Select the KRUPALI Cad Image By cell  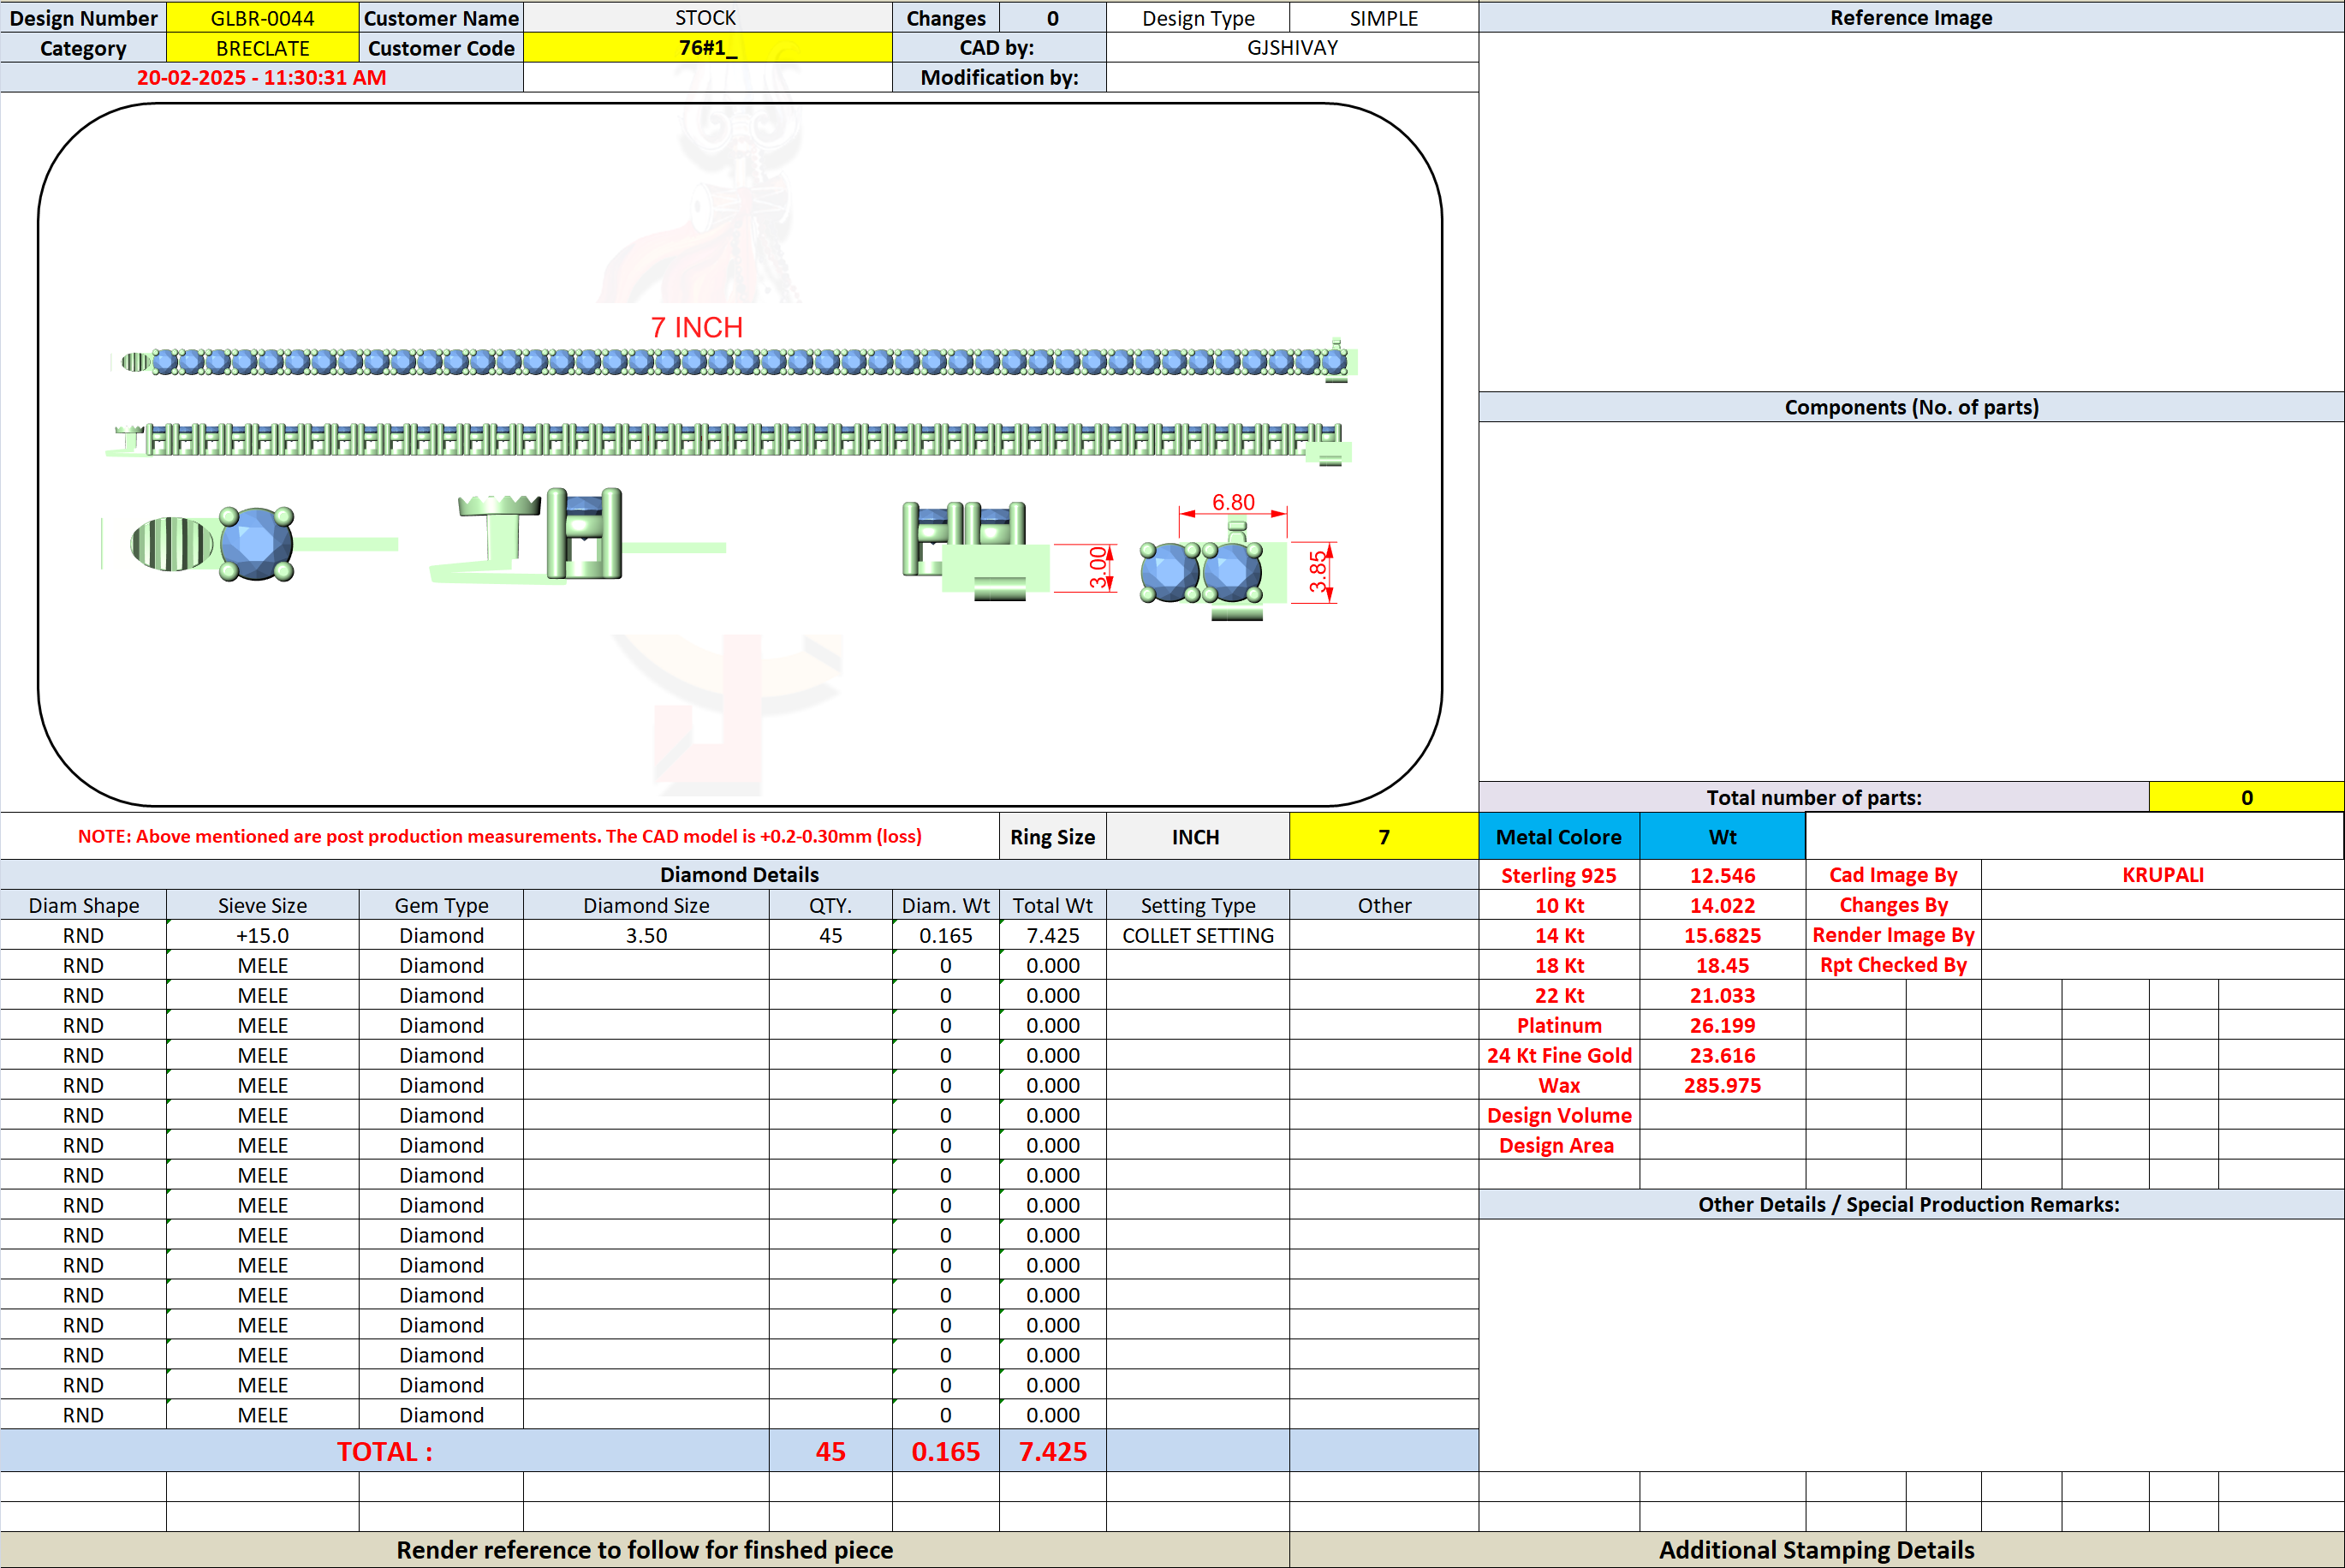[2162, 875]
